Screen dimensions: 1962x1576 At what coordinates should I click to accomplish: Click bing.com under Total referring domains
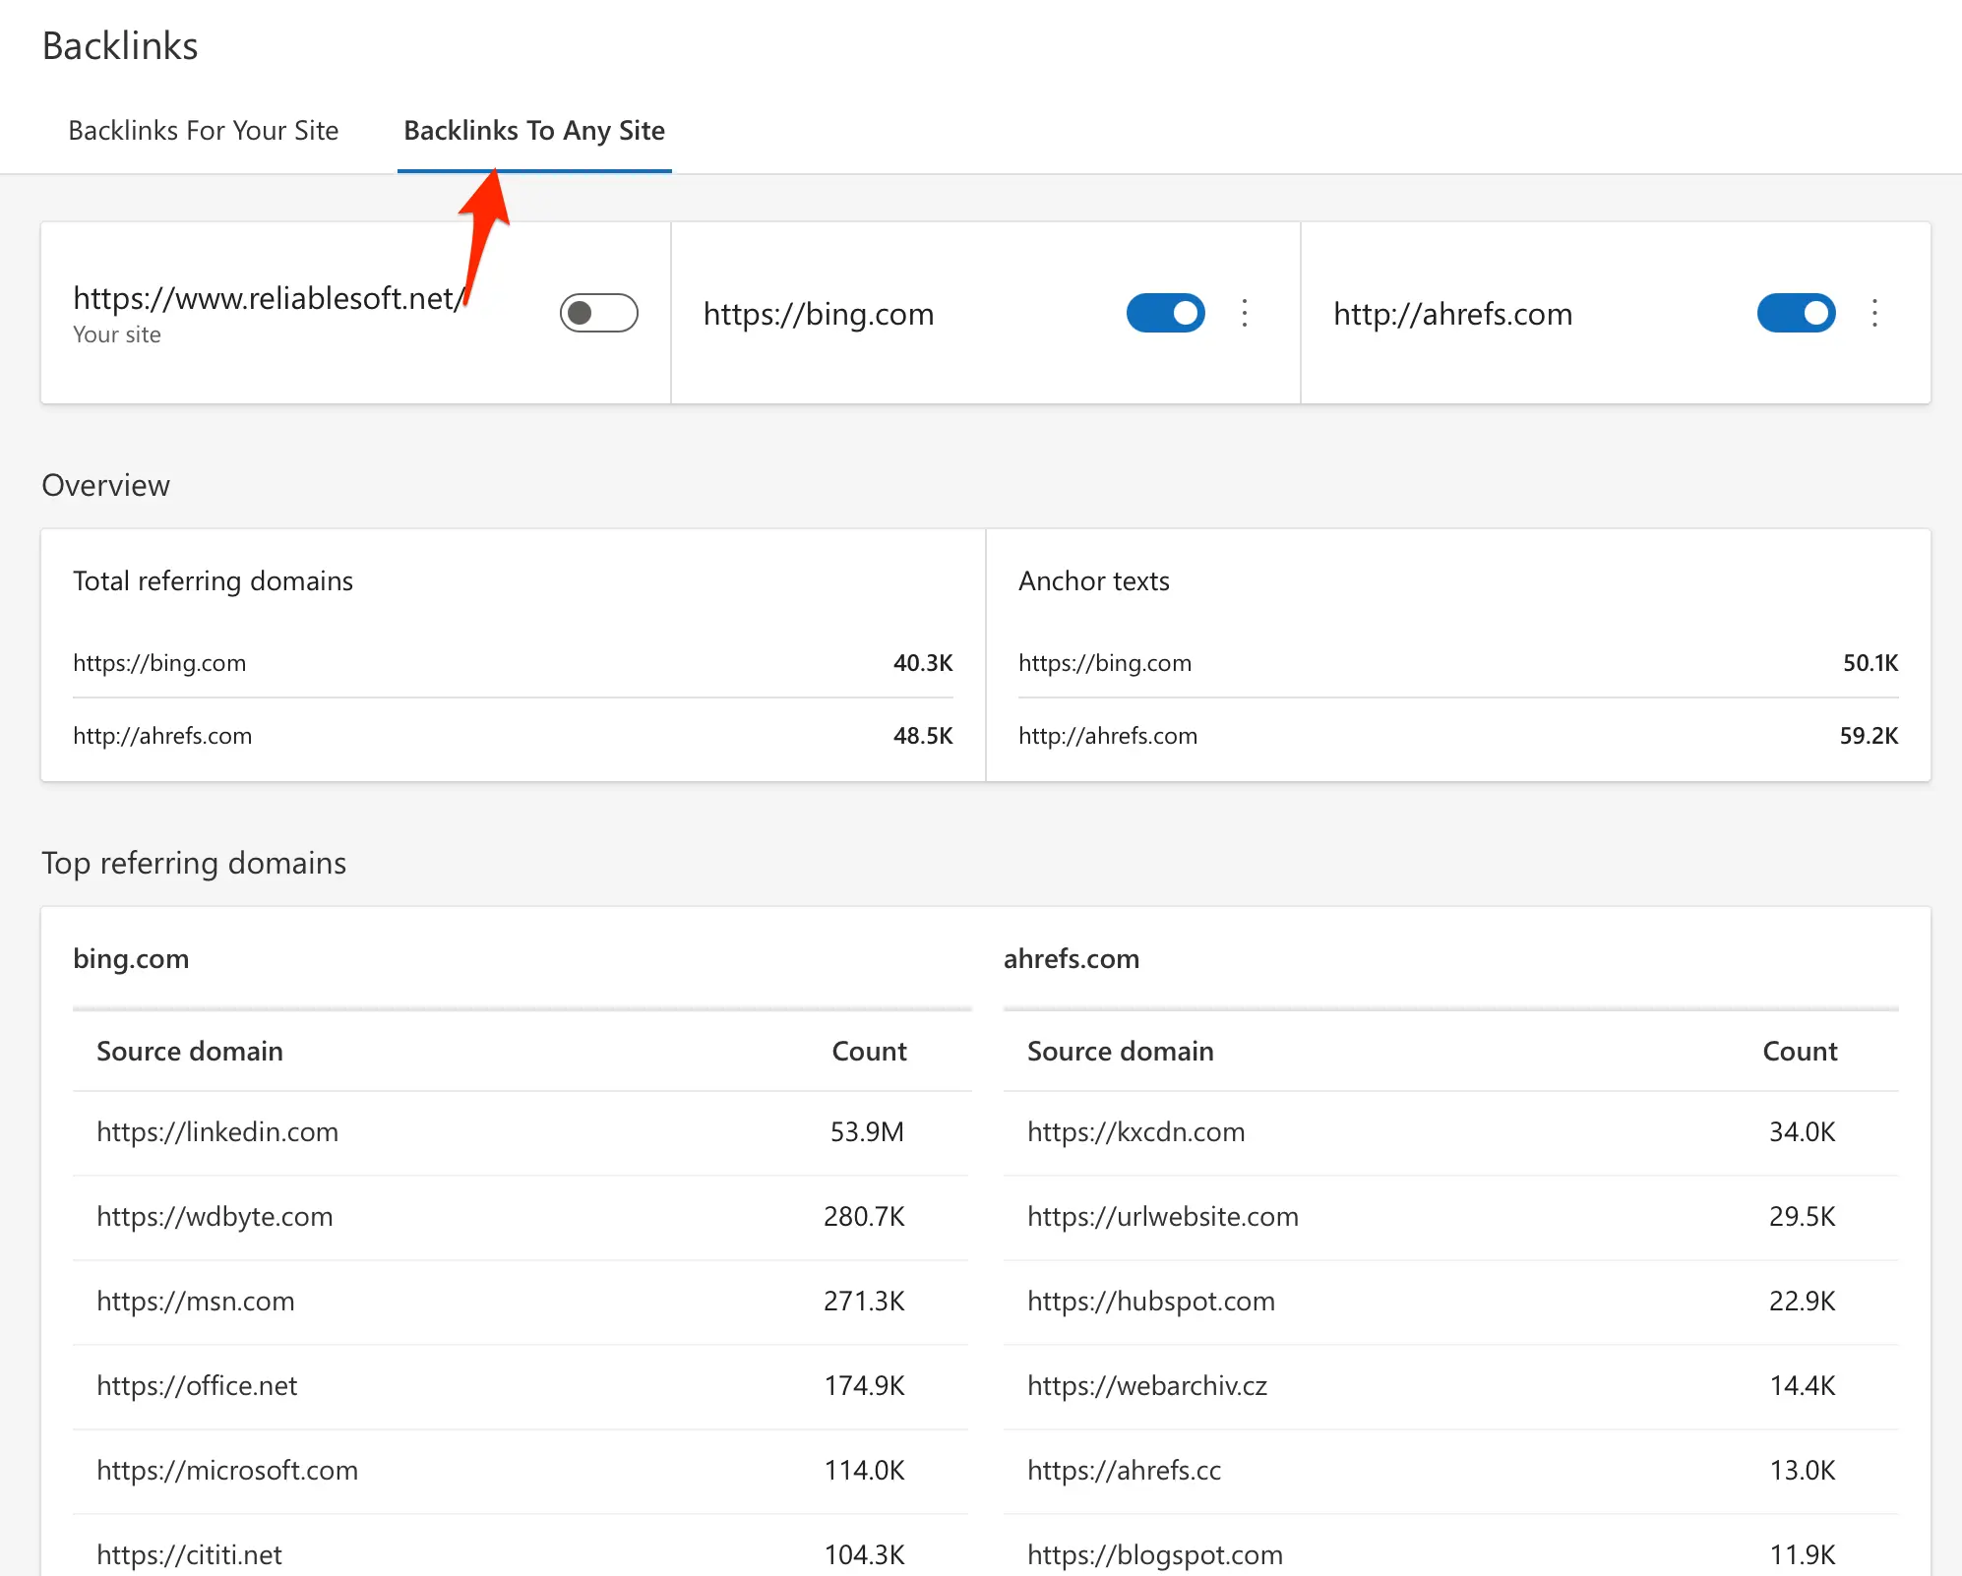159,662
